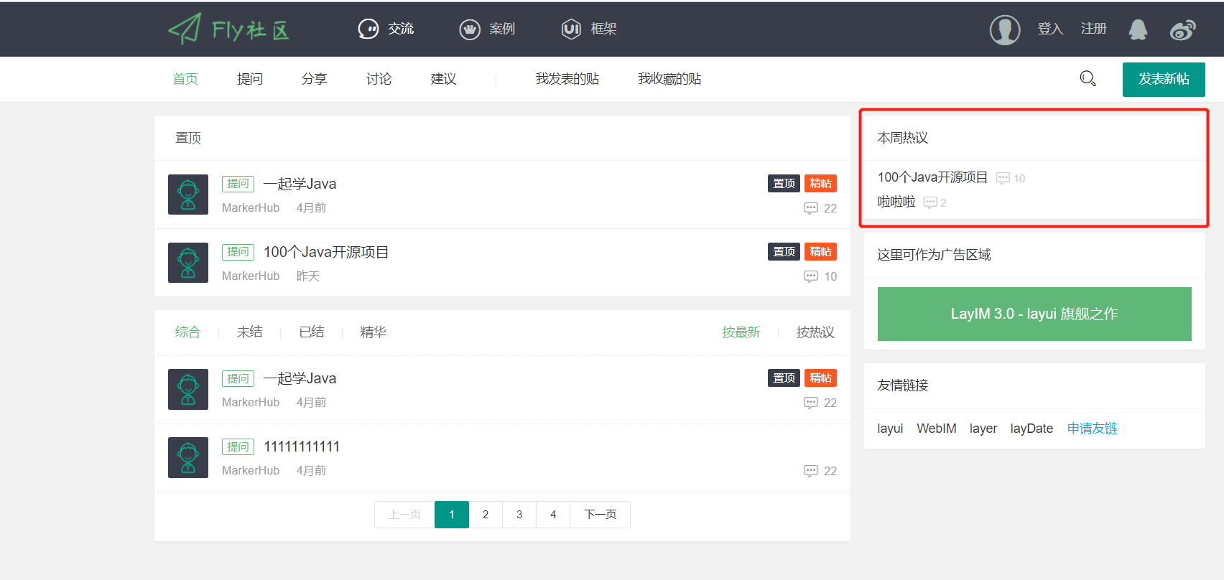Screen dimensions: 1224x580
Task: Click MarkerHub author of 昨天 post
Action: 251,276
